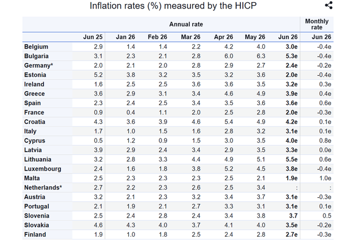Click the Mar 26 column header

tap(191, 37)
